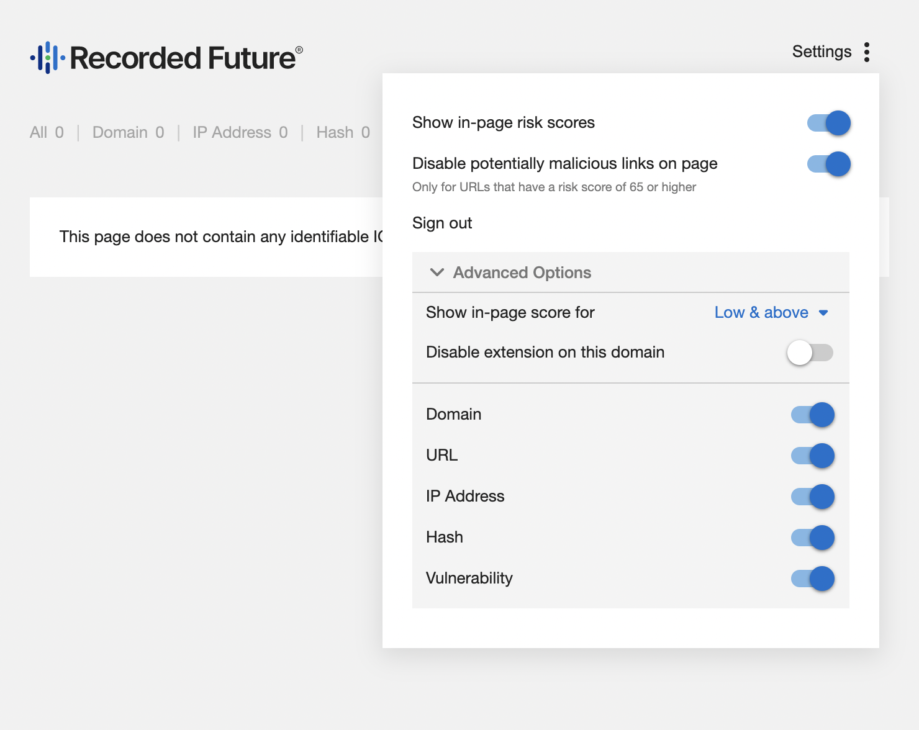Toggle the Domain switch

pyautogui.click(x=813, y=415)
